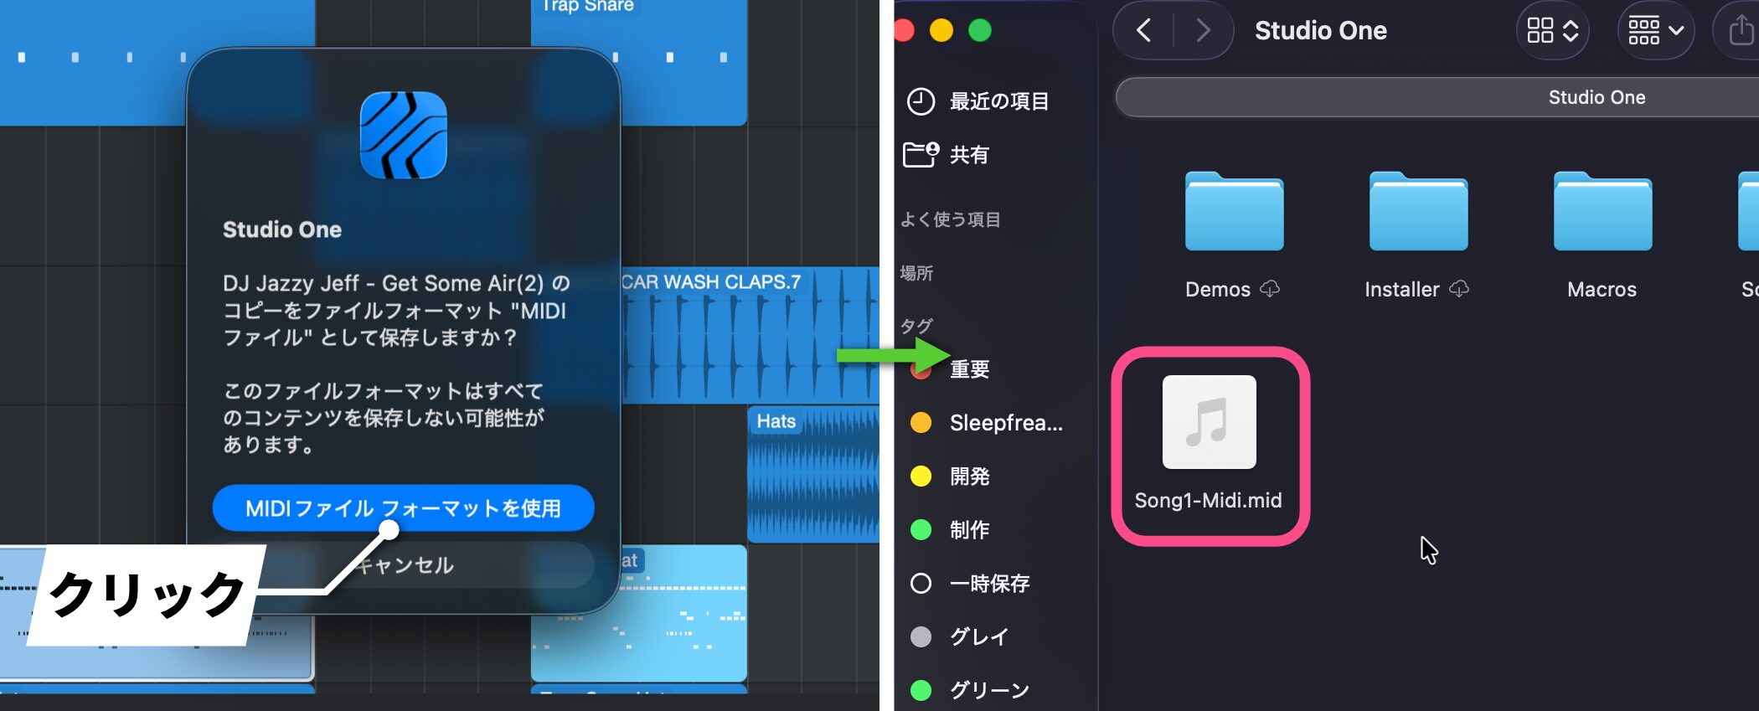
Task: Filter by the yellow 開発 tag
Action: [969, 477]
